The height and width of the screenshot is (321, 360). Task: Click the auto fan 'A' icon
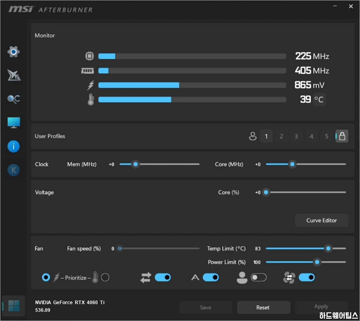[195, 278]
